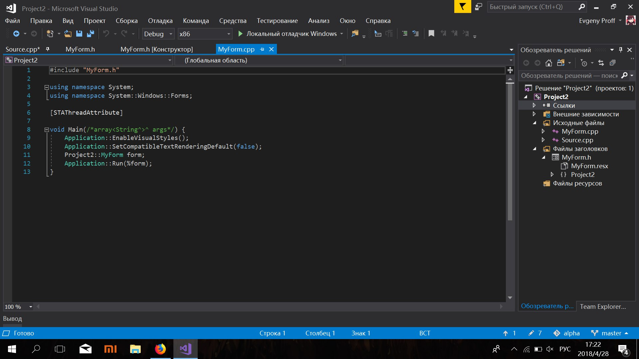639x359 pixels.
Task: Open File Explorer from the taskbar
Action: [135, 349]
